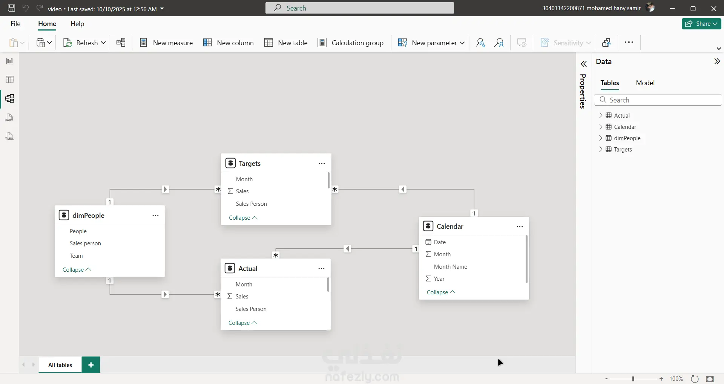The height and width of the screenshot is (384, 724).
Task: Switch to Table view icon
Action: [x=9, y=80]
